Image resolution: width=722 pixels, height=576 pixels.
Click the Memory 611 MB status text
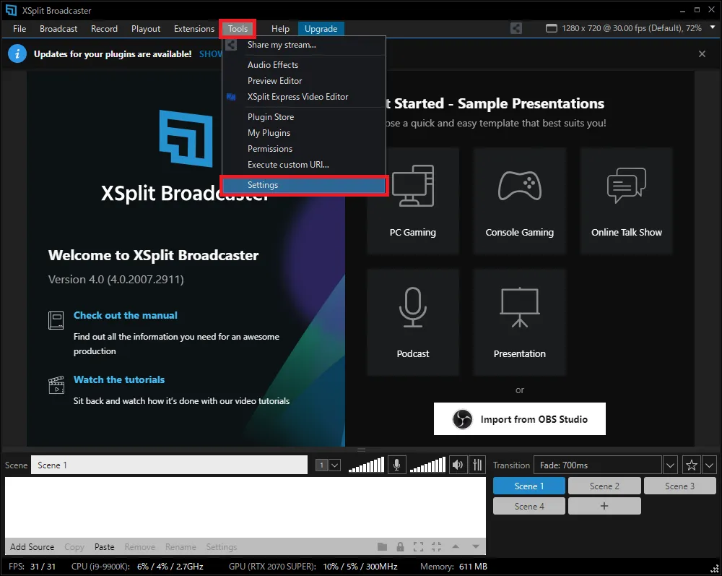tap(453, 567)
